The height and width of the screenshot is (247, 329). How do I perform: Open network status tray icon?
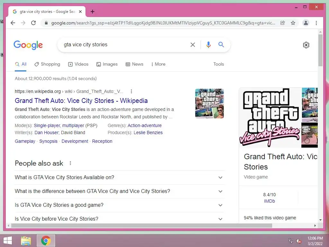(291, 241)
